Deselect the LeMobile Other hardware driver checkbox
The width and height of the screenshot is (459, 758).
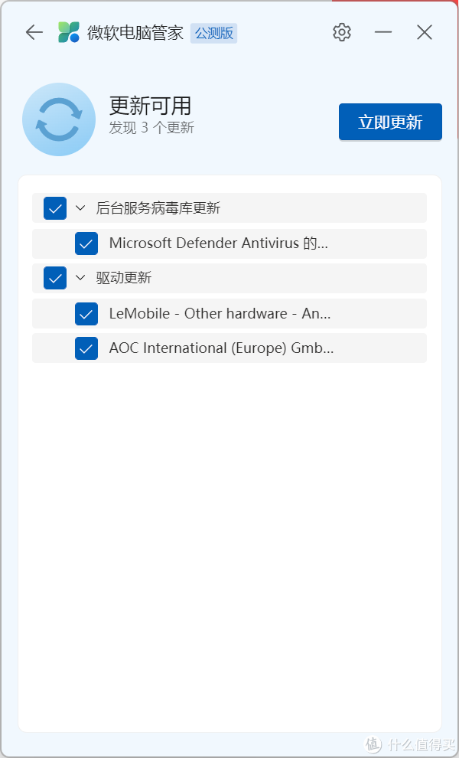pyautogui.click(x=86, y=314)
